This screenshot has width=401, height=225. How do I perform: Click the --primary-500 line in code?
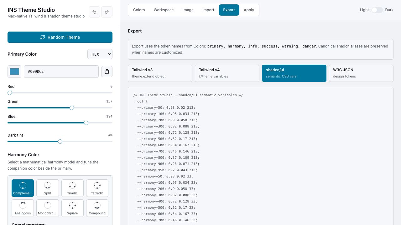coord(167,139)
